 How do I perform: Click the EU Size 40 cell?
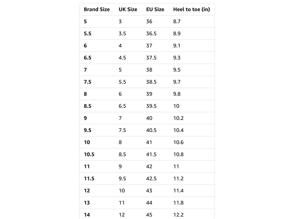coord(149,118)
